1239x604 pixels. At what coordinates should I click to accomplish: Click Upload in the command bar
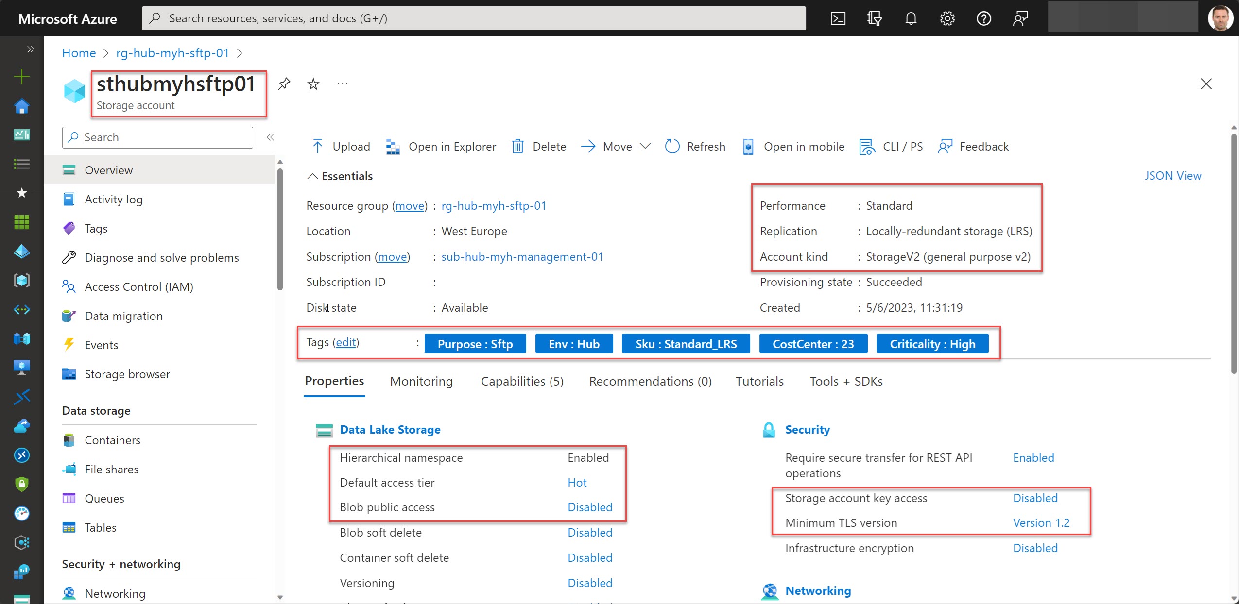[341, 146]
